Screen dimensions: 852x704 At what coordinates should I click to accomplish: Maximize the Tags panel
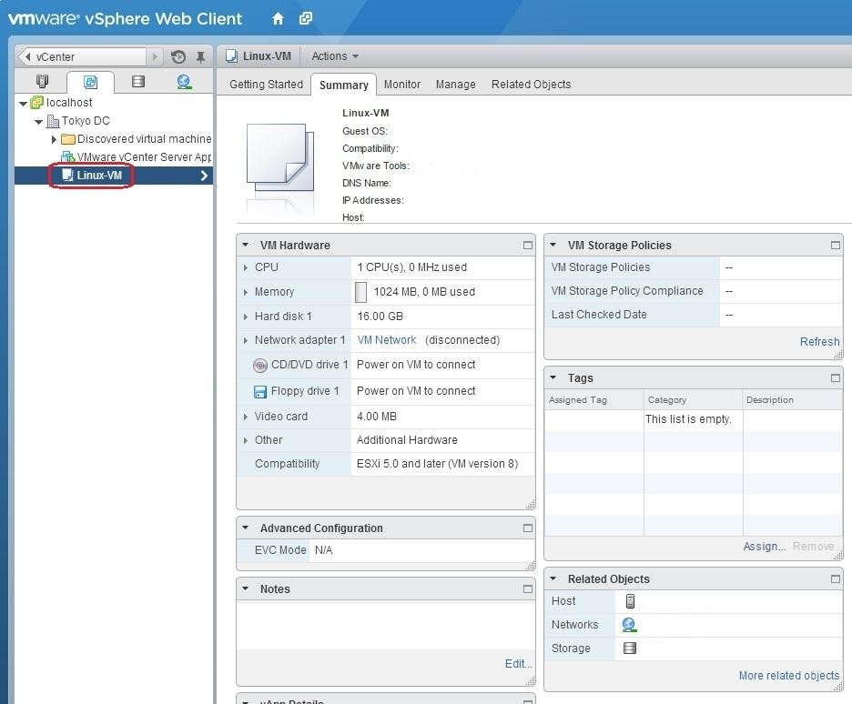(835, 377)
